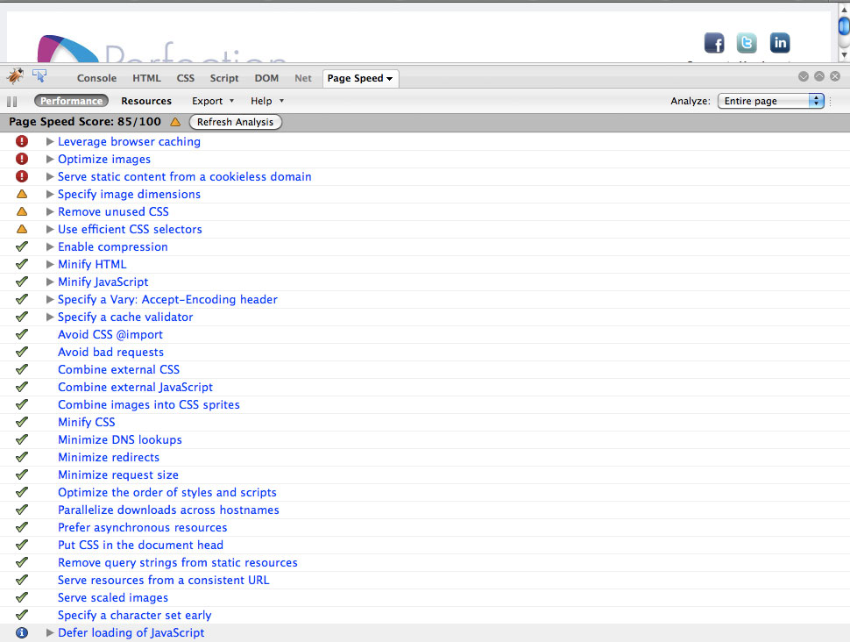Screen dimensions: 850x642
Task: Open the Analyze 'Entire page' dropdown
Action: tap(771, 101)
